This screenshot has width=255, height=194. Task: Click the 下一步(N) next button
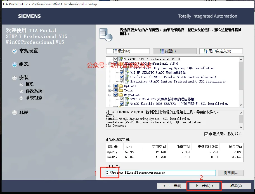click(204, 186)
